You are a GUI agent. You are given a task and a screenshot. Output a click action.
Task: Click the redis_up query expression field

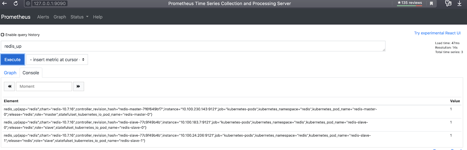pyautogui.click(x=193, y=46)
